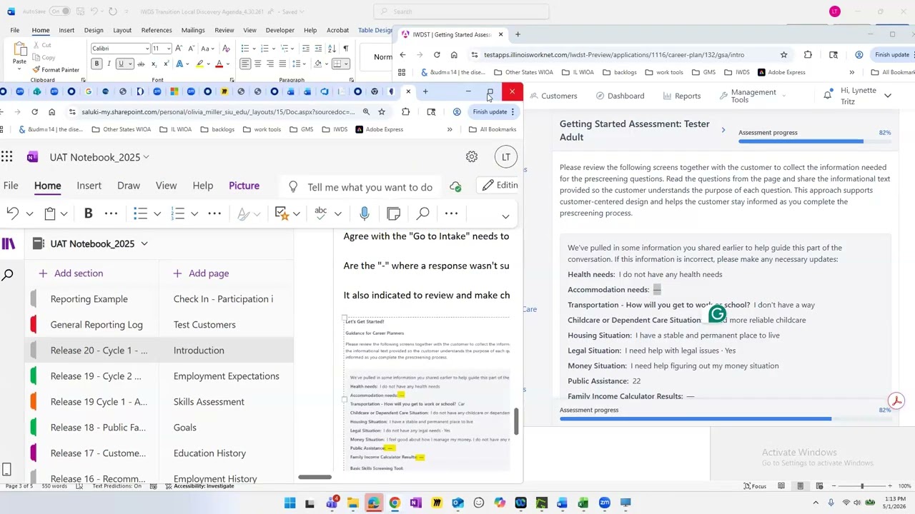The width and height of the screenshot is (915, 514).
Task: Click the Sort icon in Word ribbon
Action: click(332, 49)
